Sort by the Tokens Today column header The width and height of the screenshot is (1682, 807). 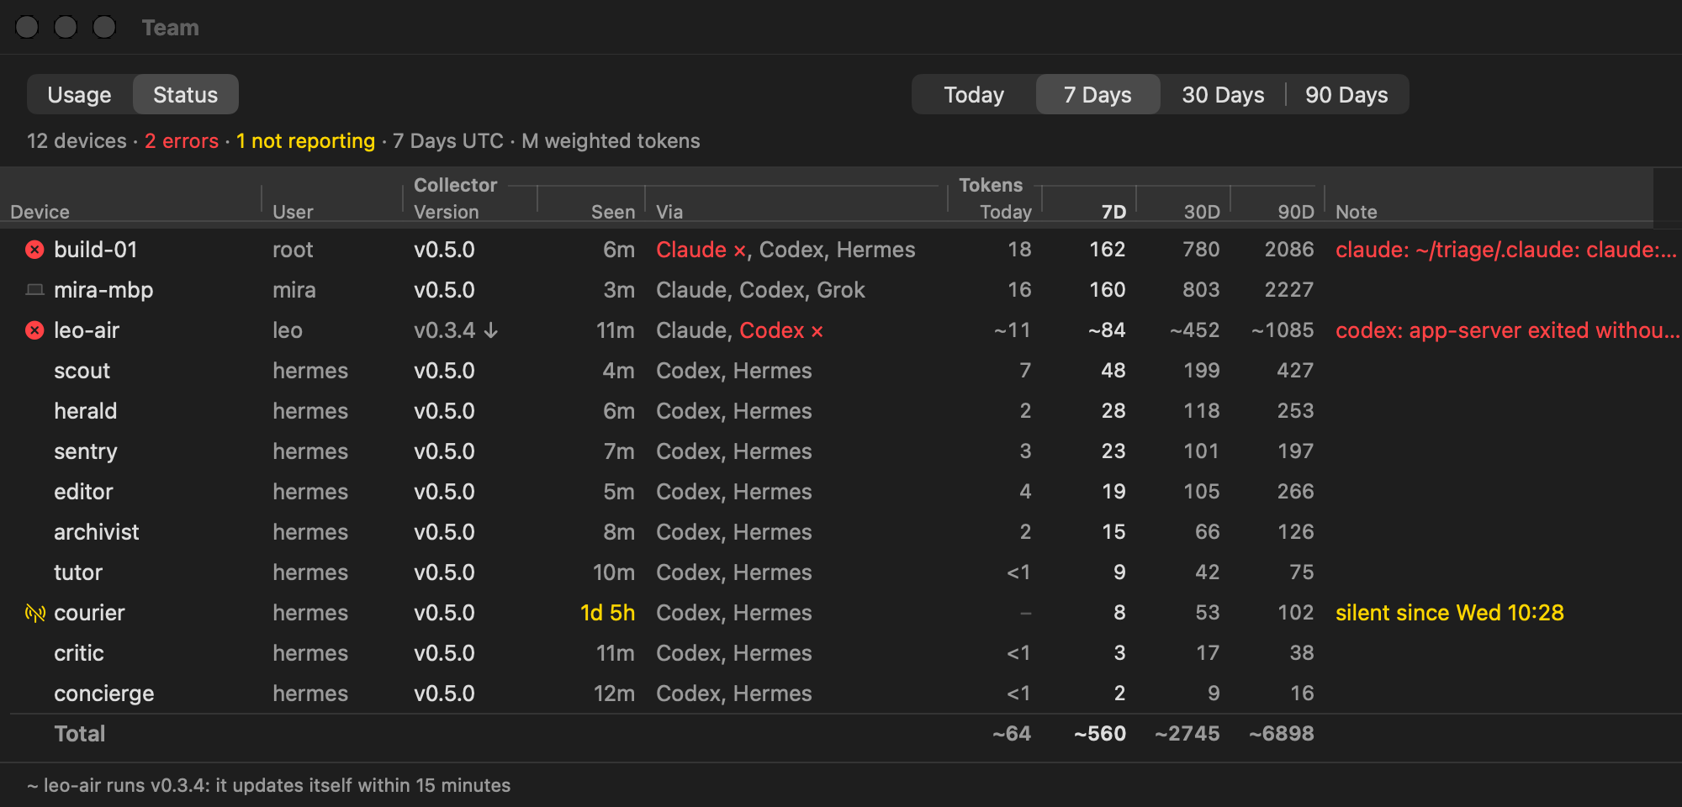click(x=1006, y=212)
